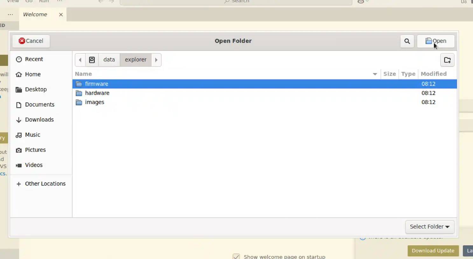Open Recent in the sidebar
Viewport: 473px width, 259px height.
click(41, 59)
